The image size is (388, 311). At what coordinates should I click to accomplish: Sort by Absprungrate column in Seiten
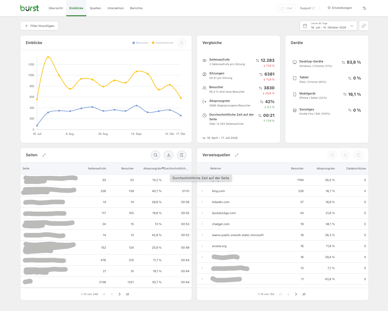pos(153,168)
